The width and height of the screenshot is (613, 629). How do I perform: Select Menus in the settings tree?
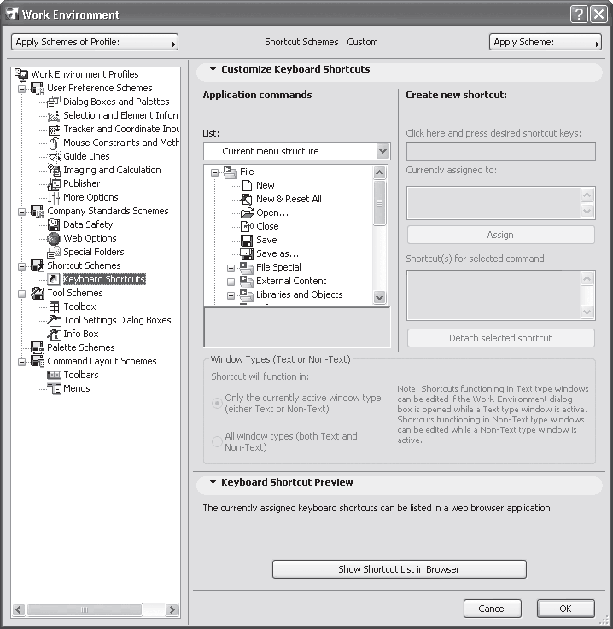[x=76, y=388]
